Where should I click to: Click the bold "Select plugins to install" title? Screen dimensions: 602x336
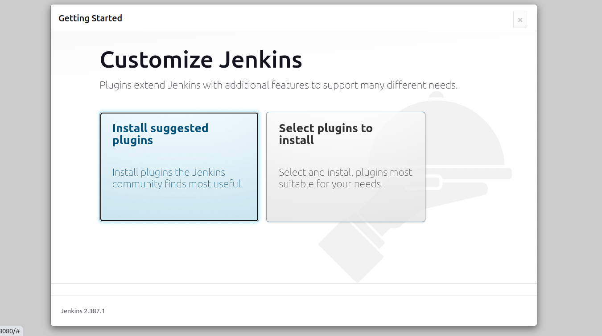click(326, 134)
